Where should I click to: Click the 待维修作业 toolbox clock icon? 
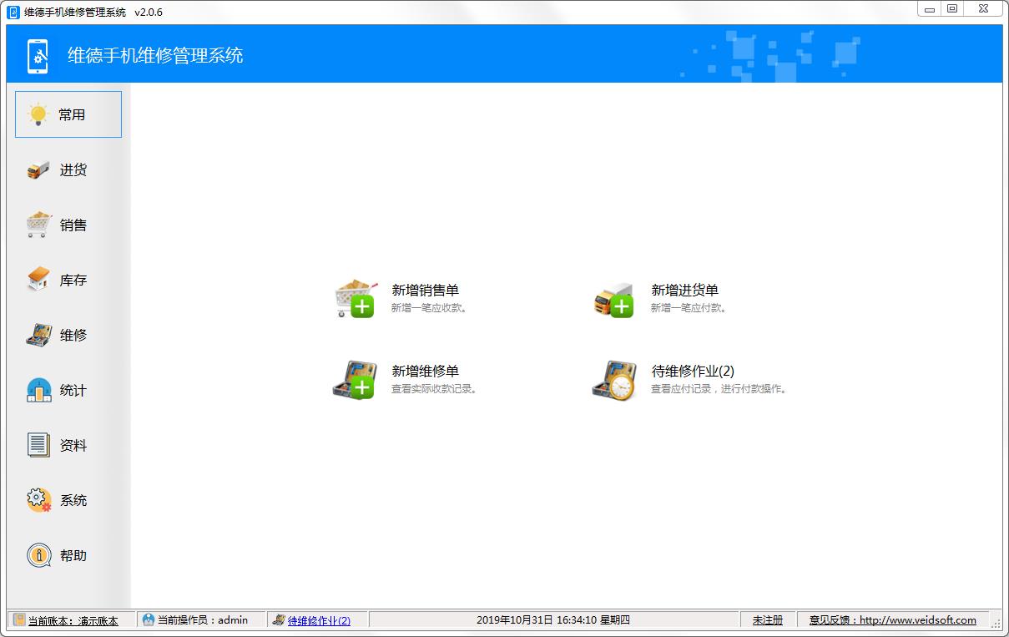point(614,380)
